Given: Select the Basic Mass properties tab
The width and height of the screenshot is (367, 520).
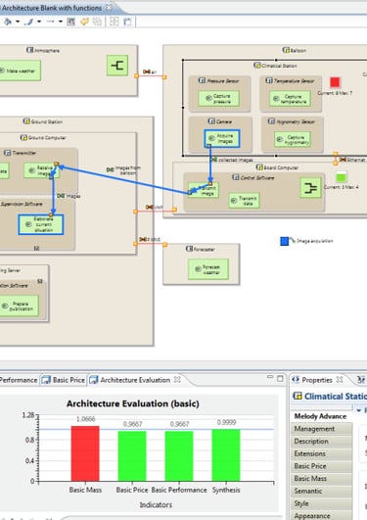Looking at the screenshot, I should (321, 479).
